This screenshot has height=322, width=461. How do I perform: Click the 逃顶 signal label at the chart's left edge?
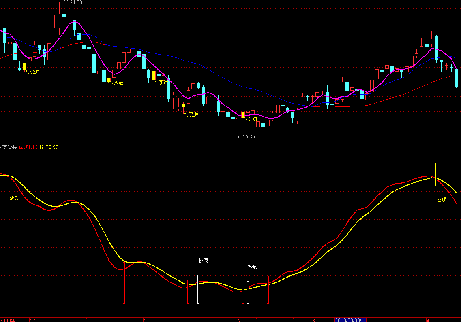pyautogui.click(x=15, y=198)
